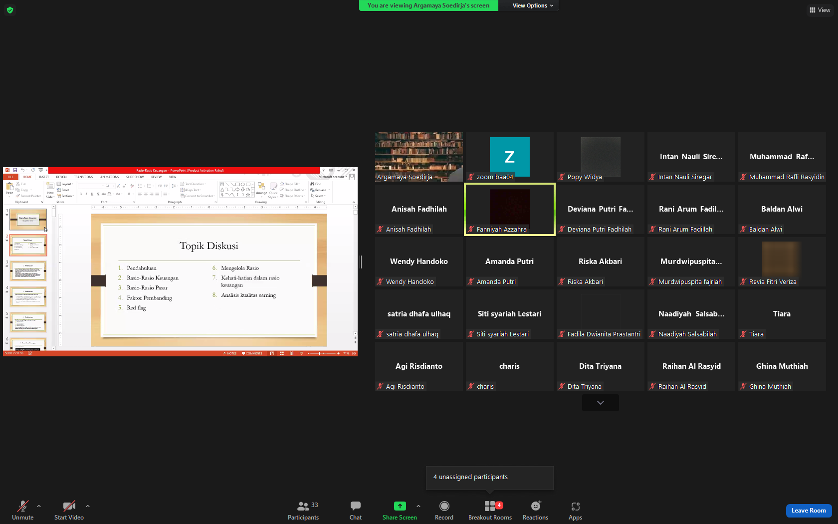The height and width of the screenshot is (524, 838).
Task: Open the Chat panel
Action: (x=356, y=510)
